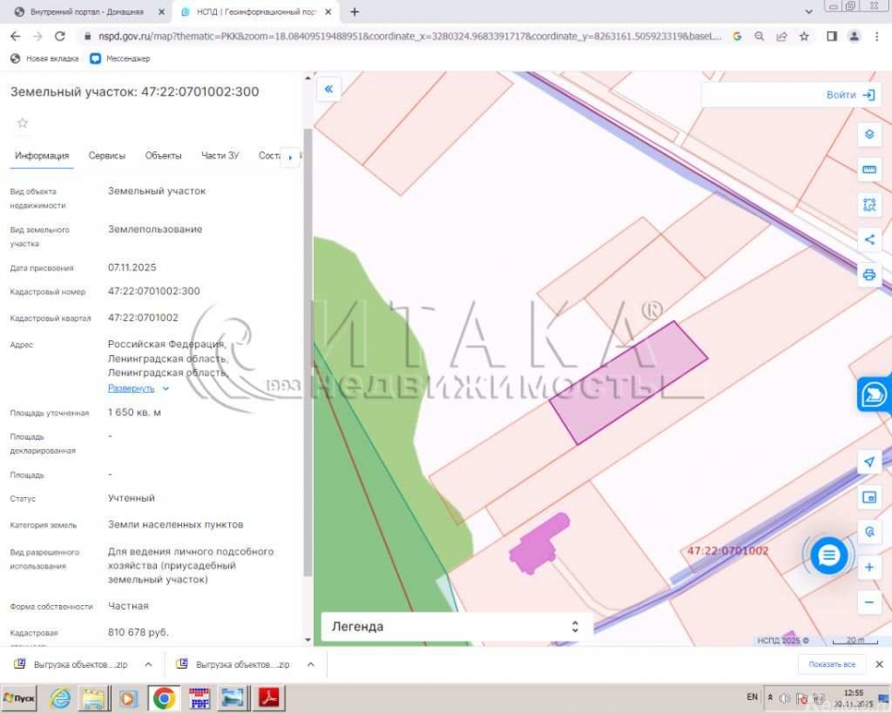Collapse the info panel with double-arrow button
The image size is (892, 713).
[329, 88]
